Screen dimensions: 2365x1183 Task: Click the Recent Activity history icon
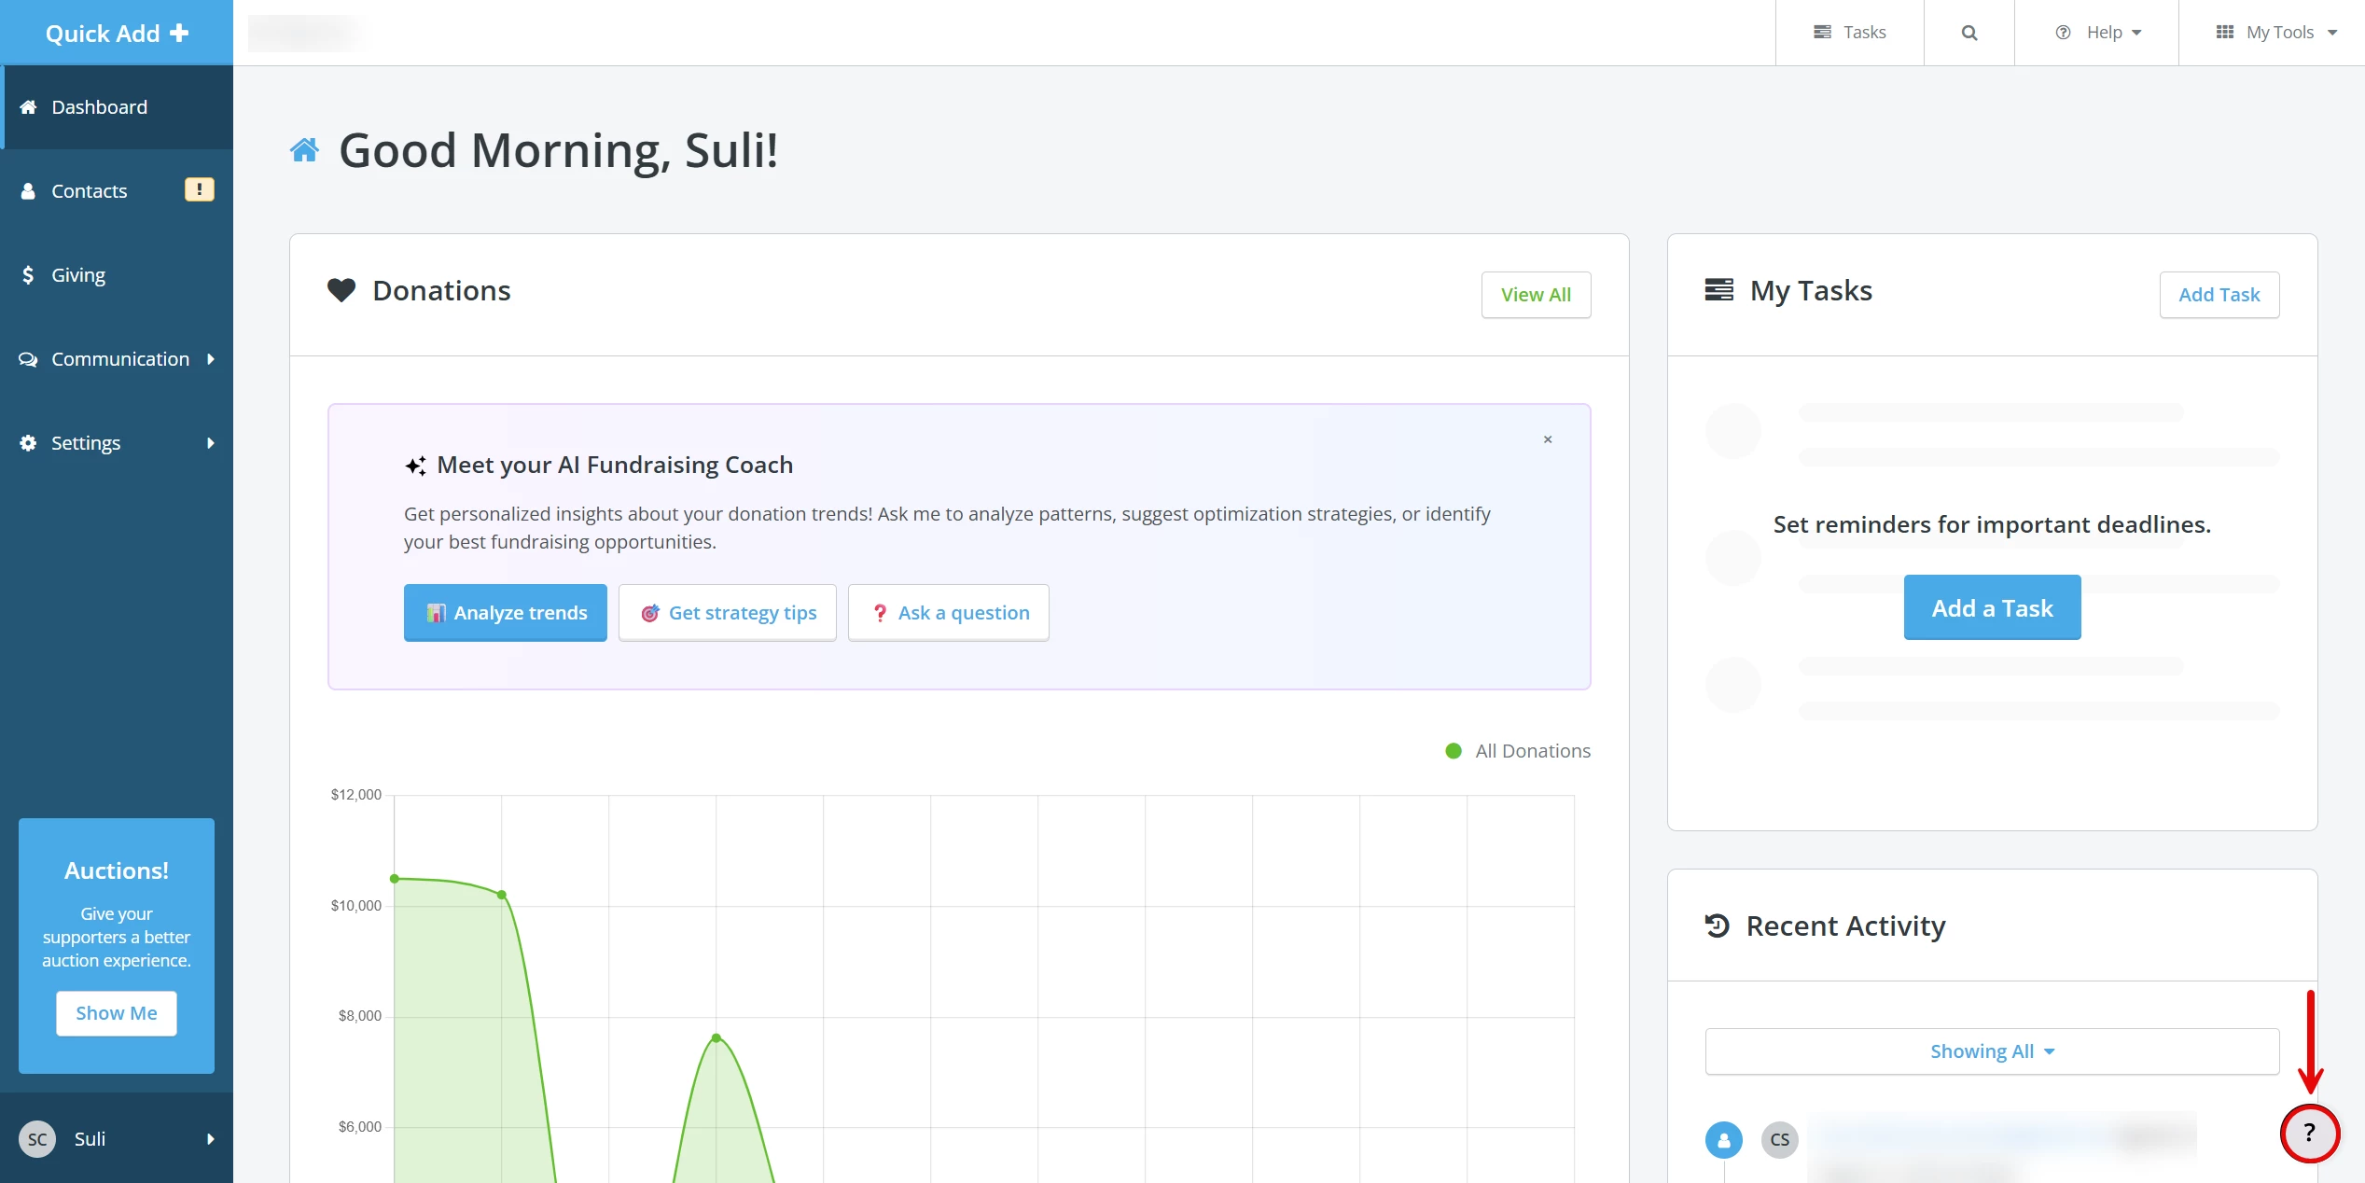tap(1718, 926)
